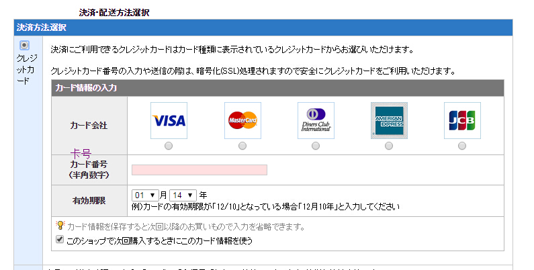Select the radio button under VISA
The width and height of the screenshot is (534, 270).
(x=169, y=146)
